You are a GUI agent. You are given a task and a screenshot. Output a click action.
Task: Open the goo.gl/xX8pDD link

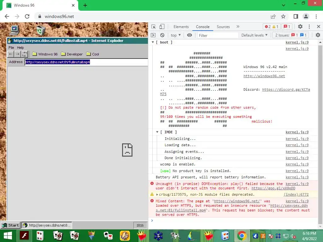click(x=273, y=188)
